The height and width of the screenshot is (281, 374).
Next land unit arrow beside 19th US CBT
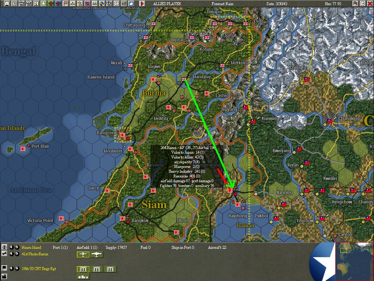[17, 269]
